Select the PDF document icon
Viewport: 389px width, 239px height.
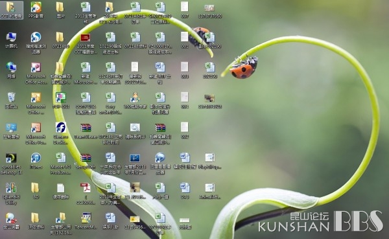86,188
